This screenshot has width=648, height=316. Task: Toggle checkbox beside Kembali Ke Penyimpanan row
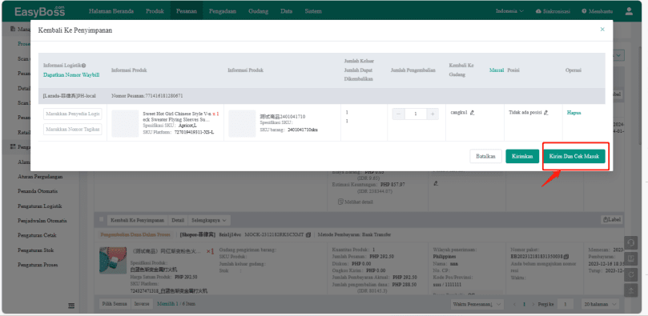[x=101, y=219]
